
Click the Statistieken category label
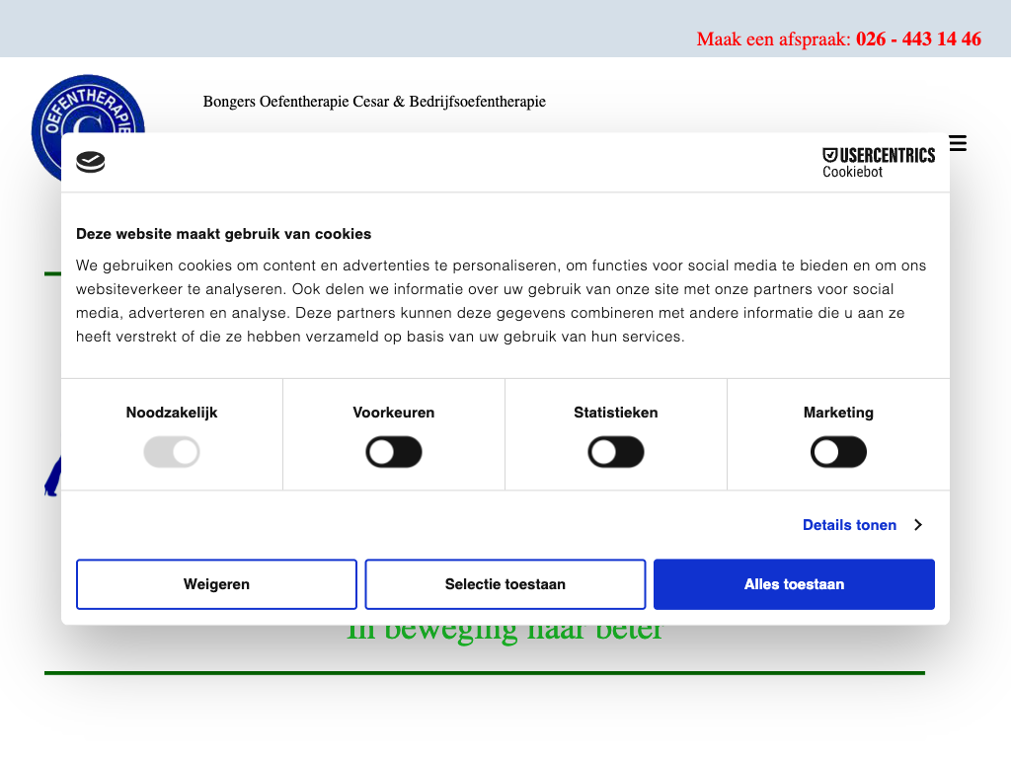click(616, 413)
